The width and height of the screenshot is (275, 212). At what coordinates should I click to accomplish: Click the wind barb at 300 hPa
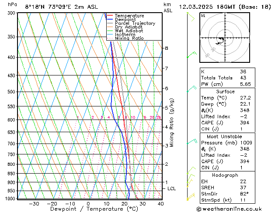click(x=190, y=17)
